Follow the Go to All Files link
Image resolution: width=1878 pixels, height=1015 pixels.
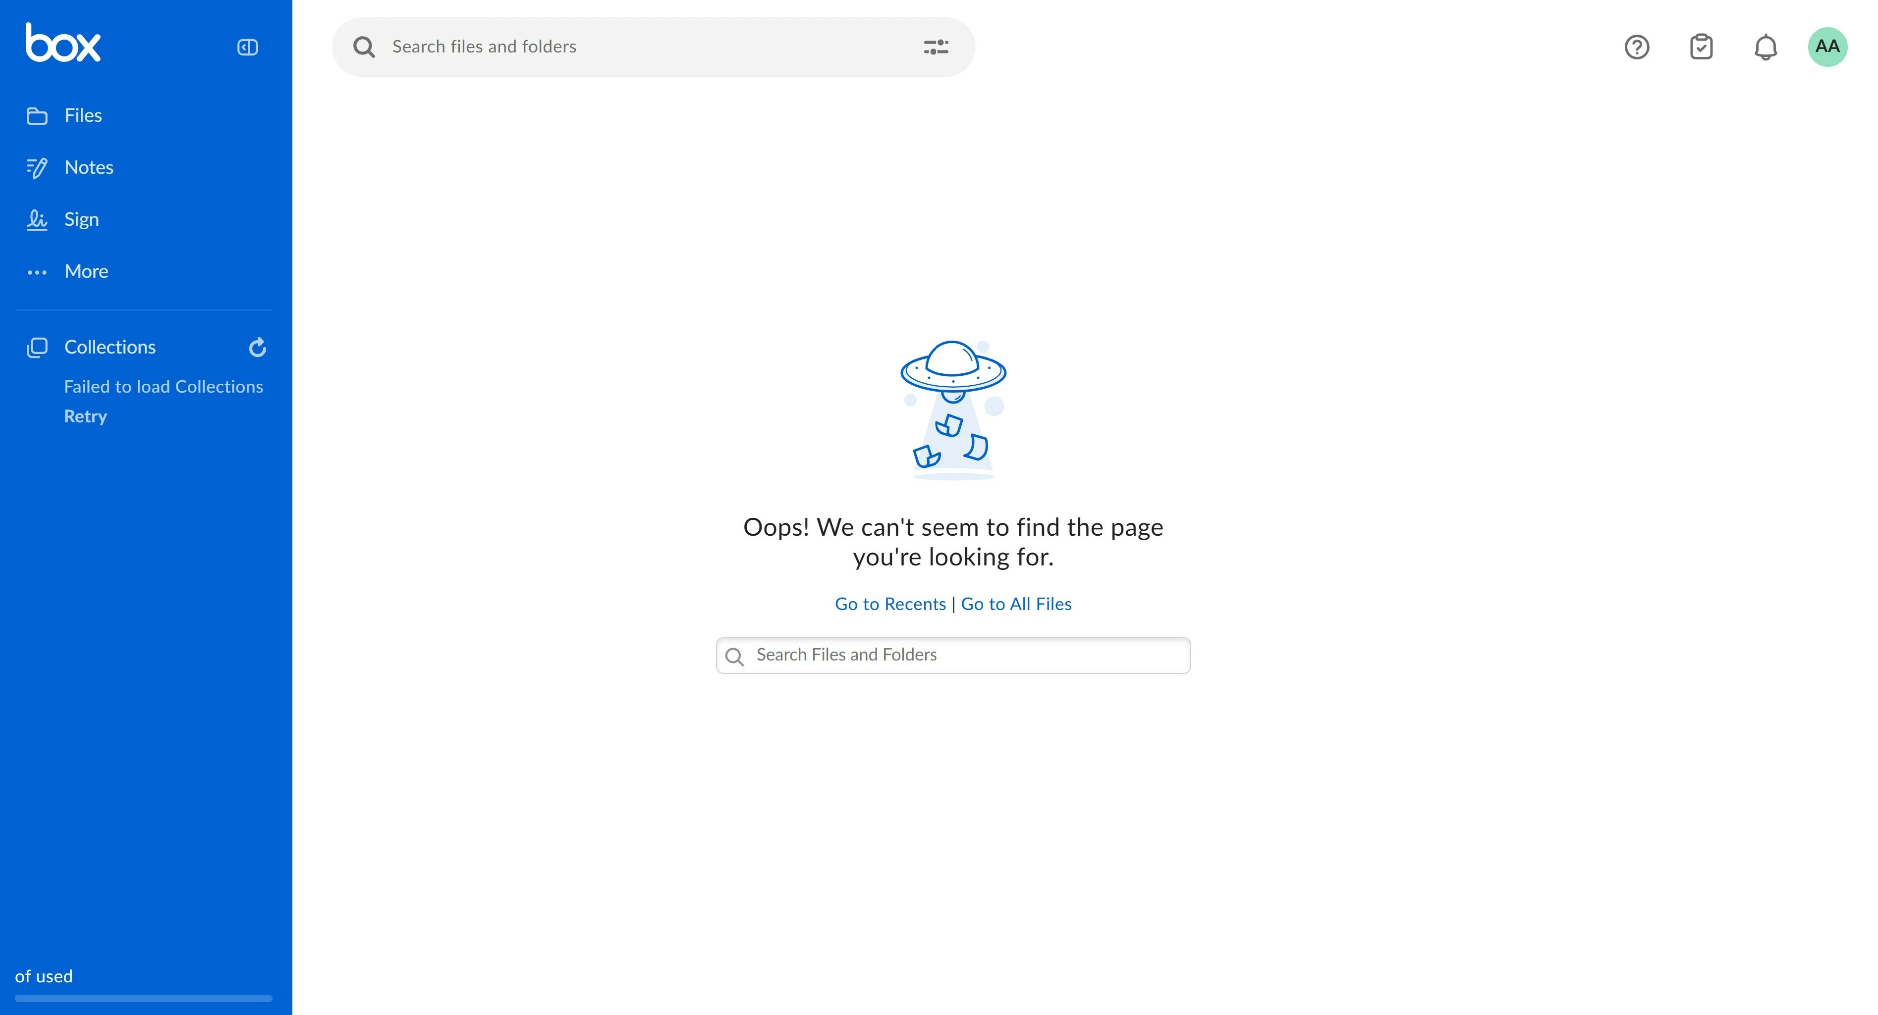(x=1016, y=604)
